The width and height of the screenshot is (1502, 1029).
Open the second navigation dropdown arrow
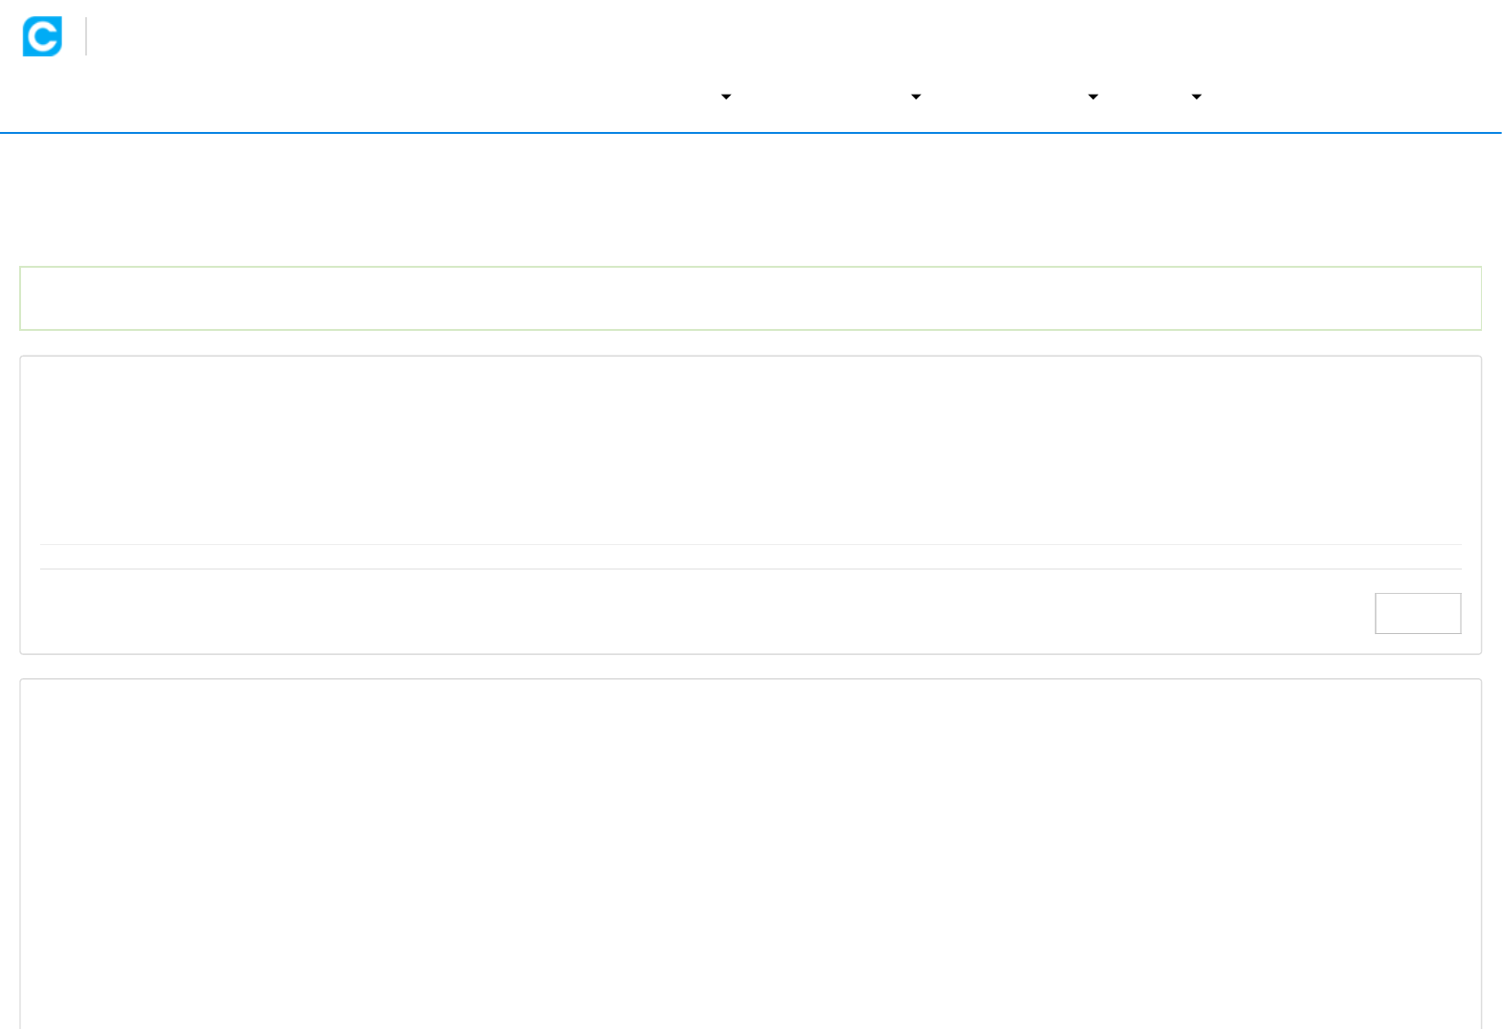click(916, 97)
